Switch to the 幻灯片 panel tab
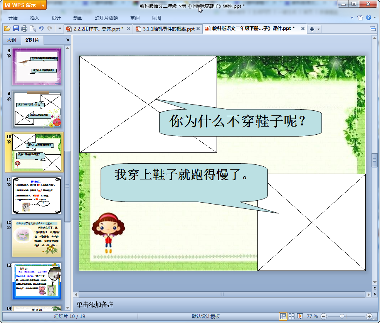Image resolution: width=380 pixels, height=323 pixels. (32, 40)
